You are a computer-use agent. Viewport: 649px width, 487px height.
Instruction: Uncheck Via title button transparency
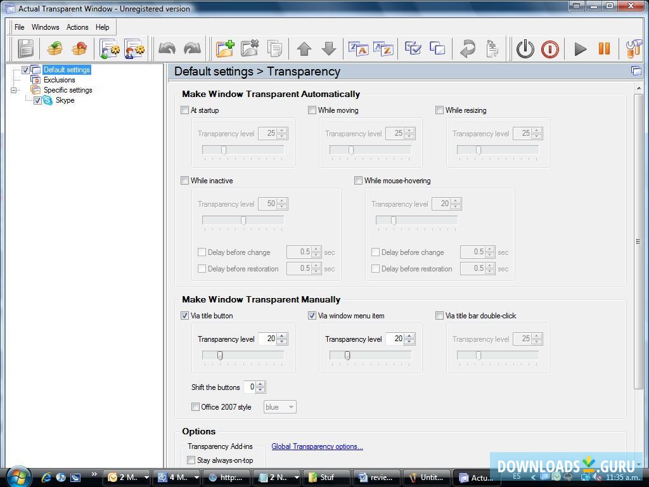click(x=184, y=315)
